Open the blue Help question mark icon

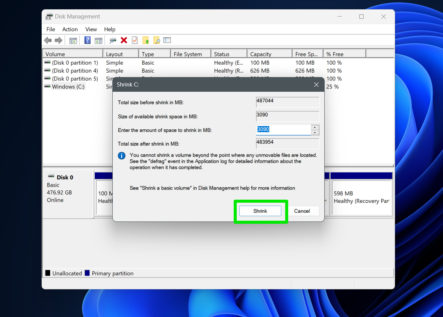pos(88,41)
